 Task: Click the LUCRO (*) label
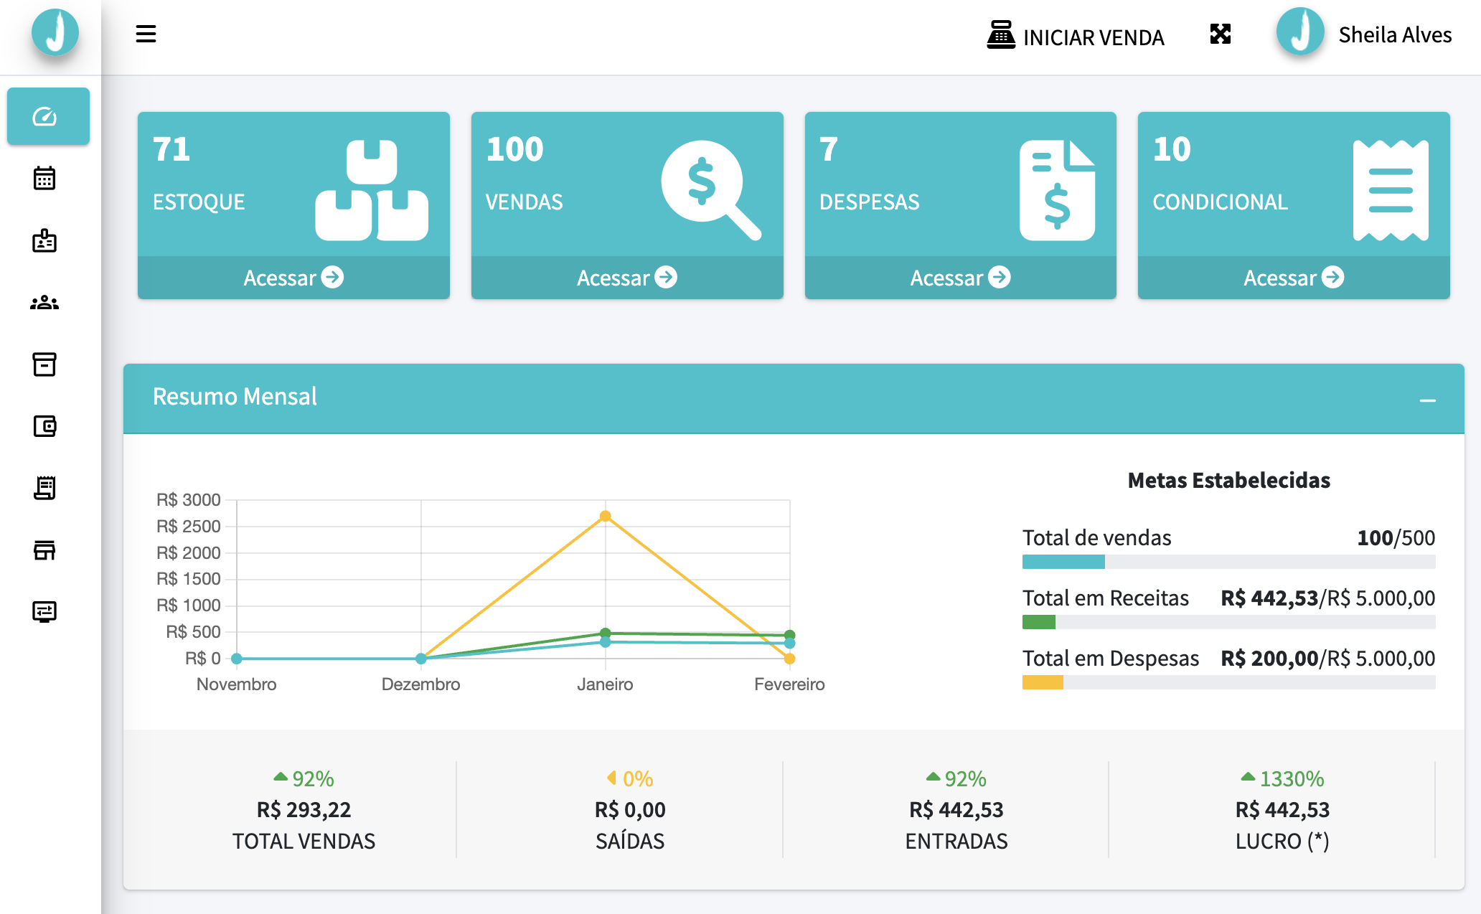[1282, 841]
